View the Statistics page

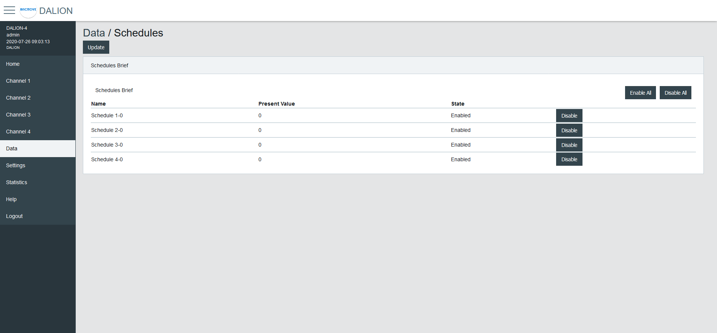click(17, 182)
